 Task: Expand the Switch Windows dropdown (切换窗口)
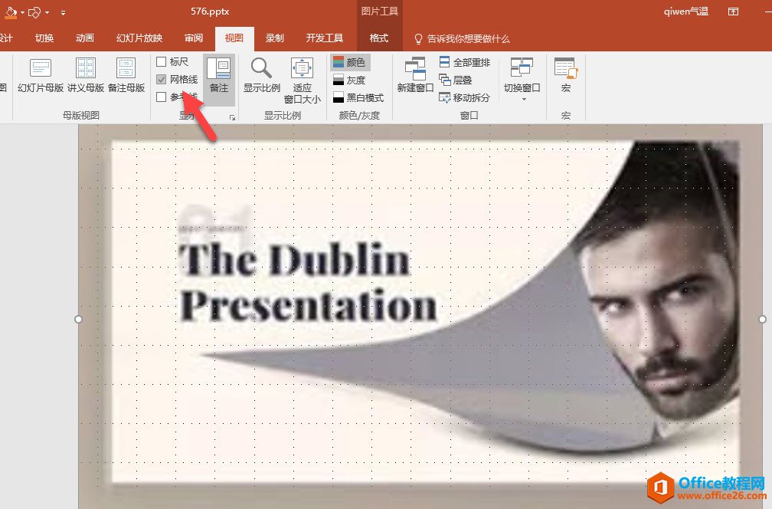click(522, 79)
